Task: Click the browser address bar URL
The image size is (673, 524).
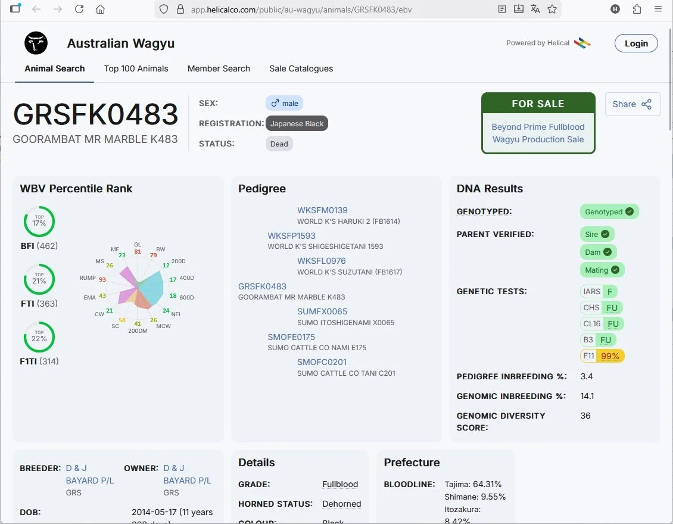Action: click(301, 10)
